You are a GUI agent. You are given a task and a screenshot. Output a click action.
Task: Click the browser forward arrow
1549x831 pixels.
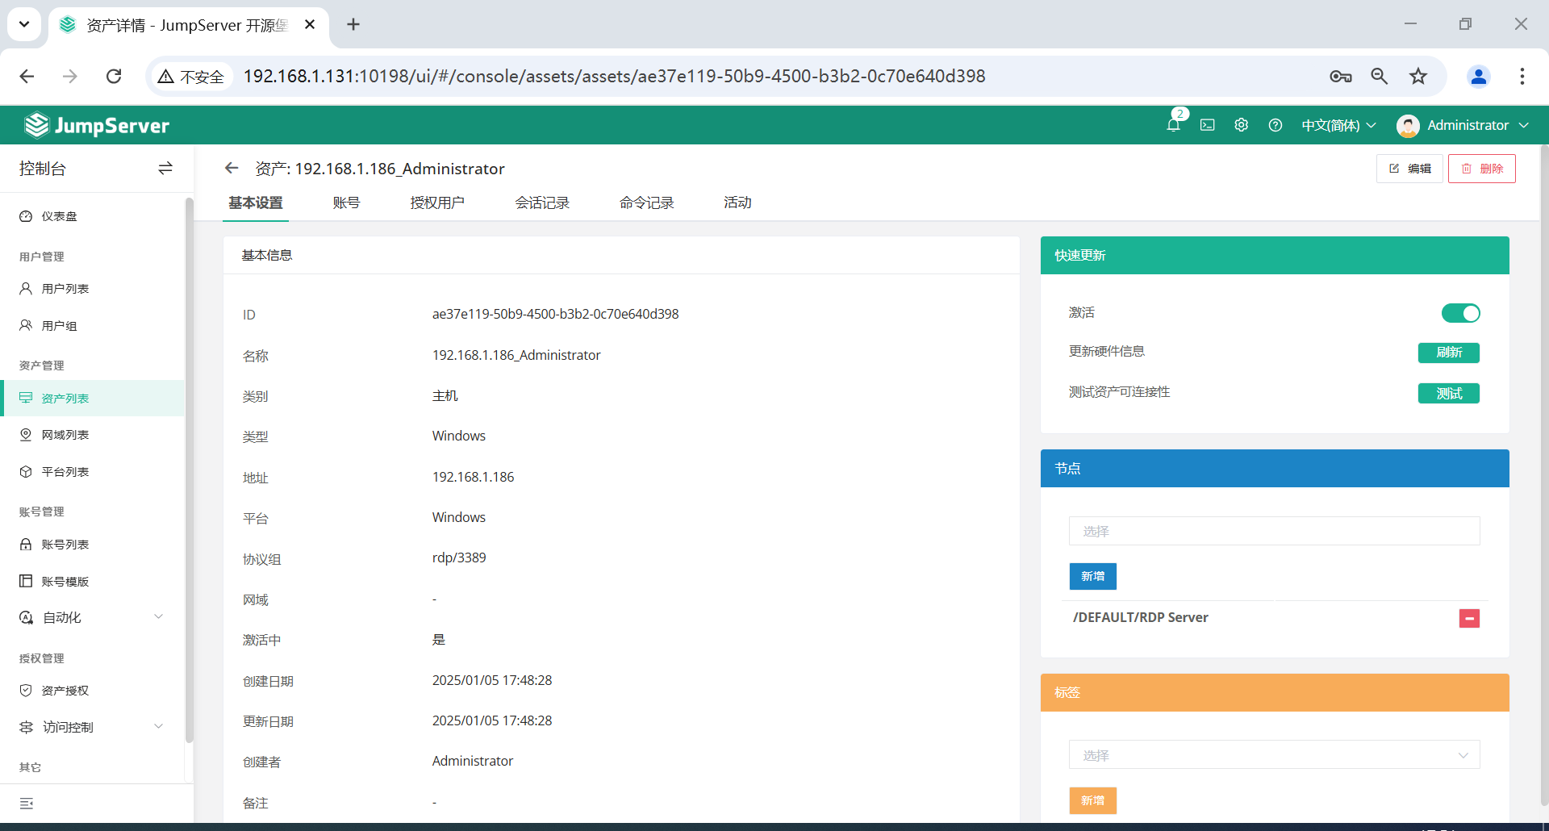coord(70,76)
